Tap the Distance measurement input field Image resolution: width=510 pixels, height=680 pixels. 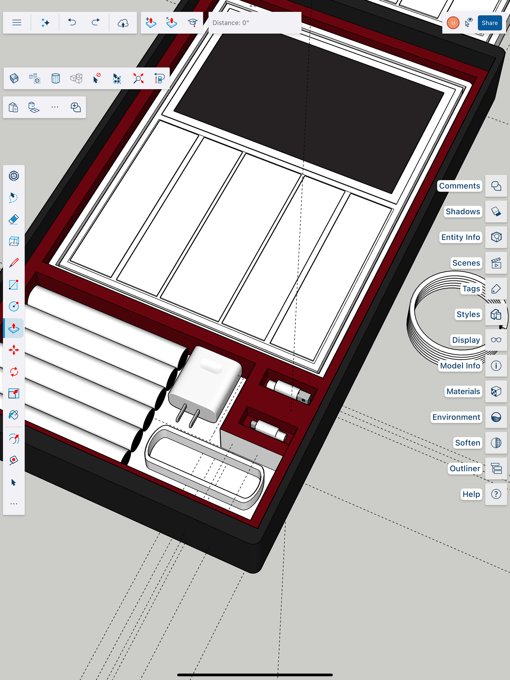(254, 23)
